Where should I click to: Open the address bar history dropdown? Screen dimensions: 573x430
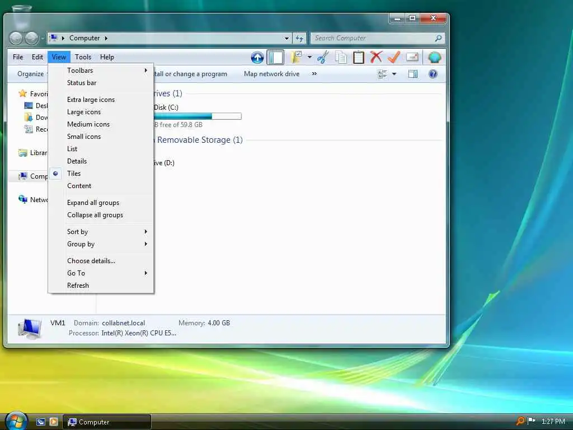(x=286, y=38)
